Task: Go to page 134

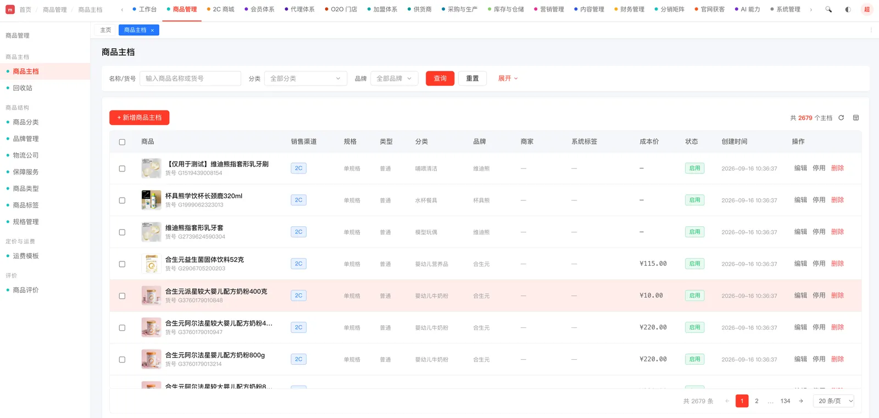Action: point(786,401)
